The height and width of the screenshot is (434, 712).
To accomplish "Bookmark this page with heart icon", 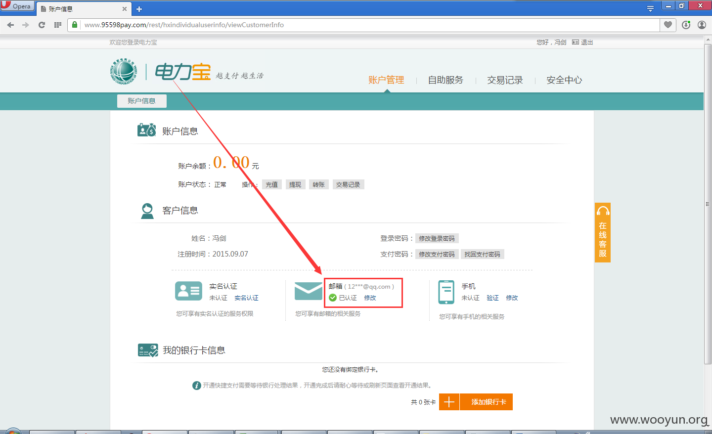I will 668,25.
